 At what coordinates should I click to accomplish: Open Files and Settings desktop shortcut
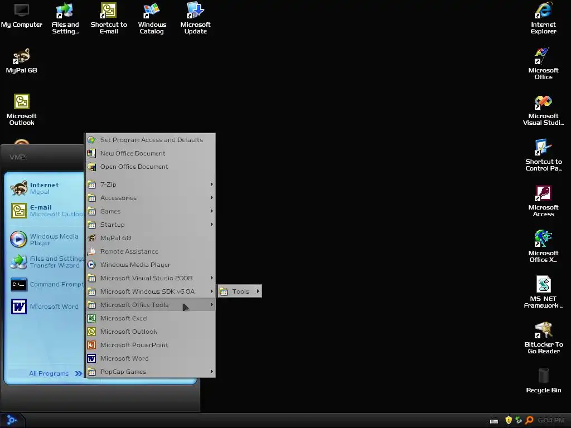point(65,18)
